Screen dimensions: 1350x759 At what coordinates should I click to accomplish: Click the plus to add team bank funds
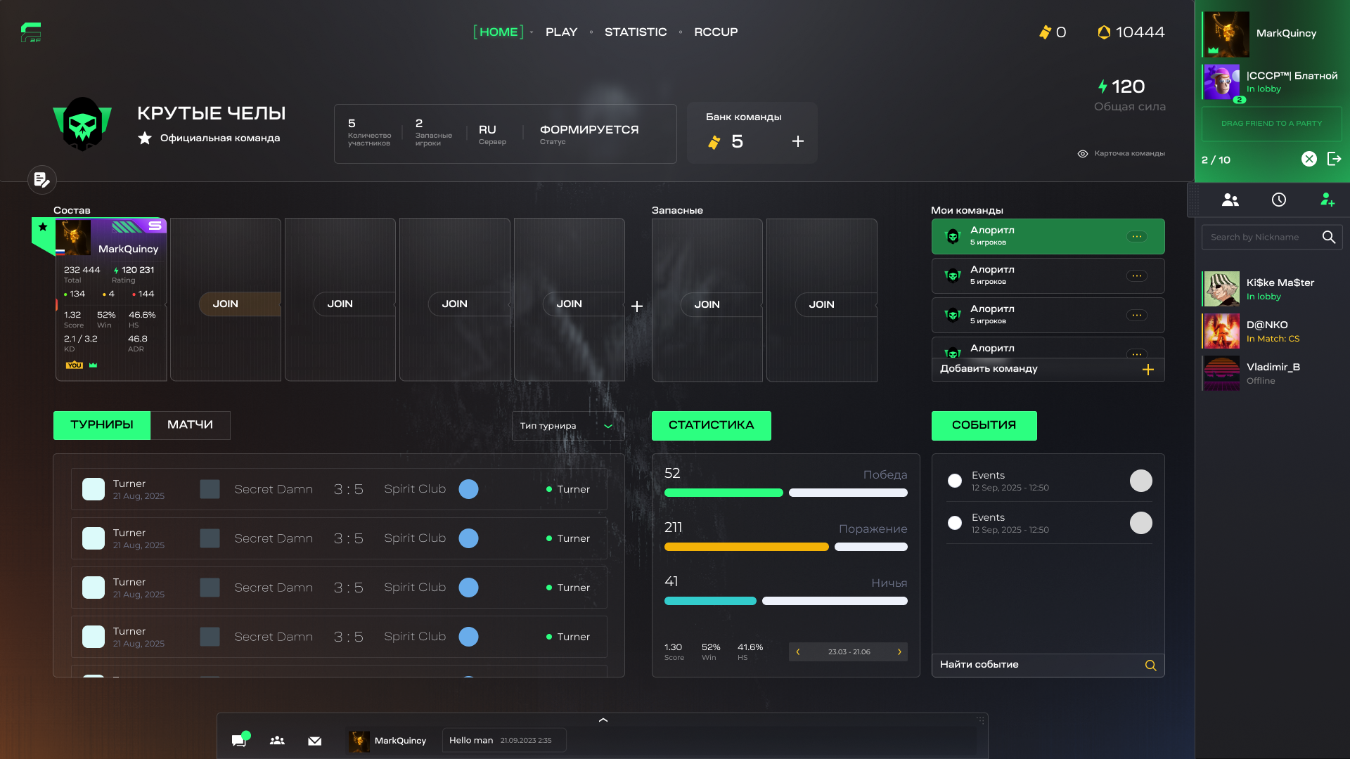click(797, 142)
